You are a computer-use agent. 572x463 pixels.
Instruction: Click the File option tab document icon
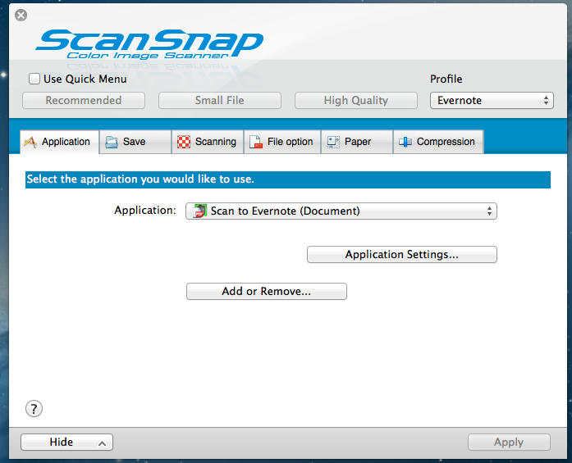click(x=256, y=142)
